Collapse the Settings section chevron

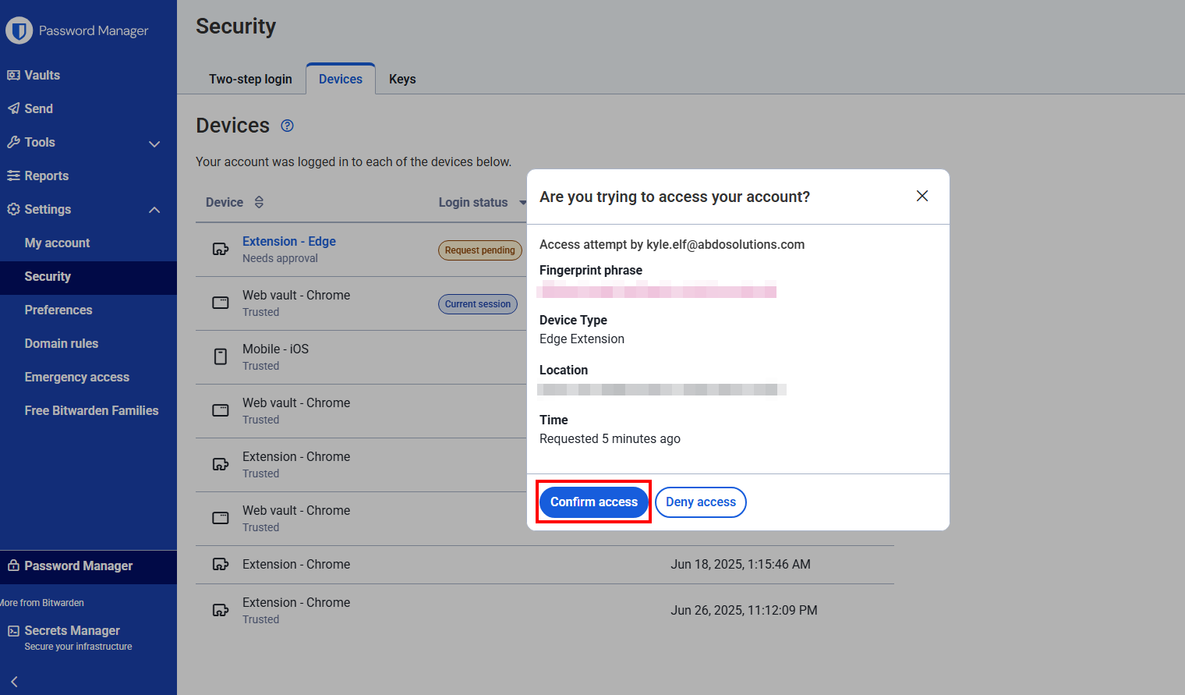click(154, 210)
